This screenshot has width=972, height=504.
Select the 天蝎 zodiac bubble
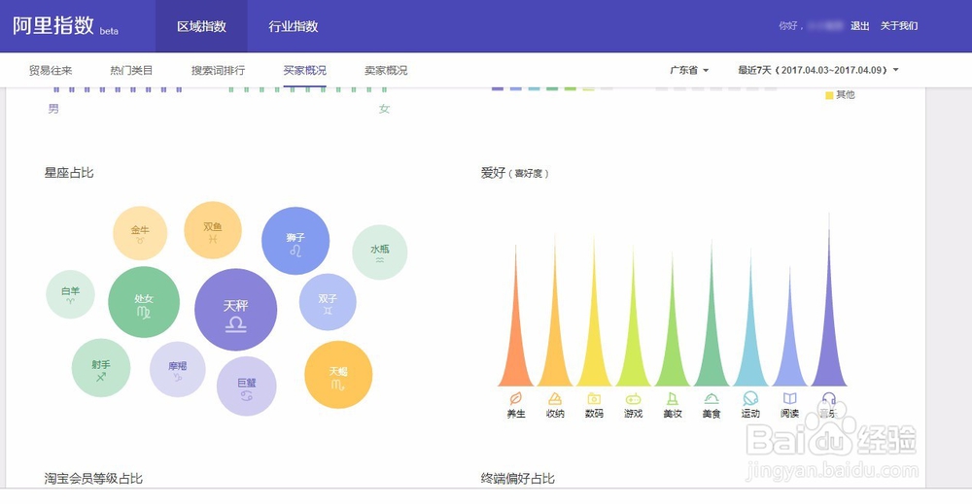point(338,375)
